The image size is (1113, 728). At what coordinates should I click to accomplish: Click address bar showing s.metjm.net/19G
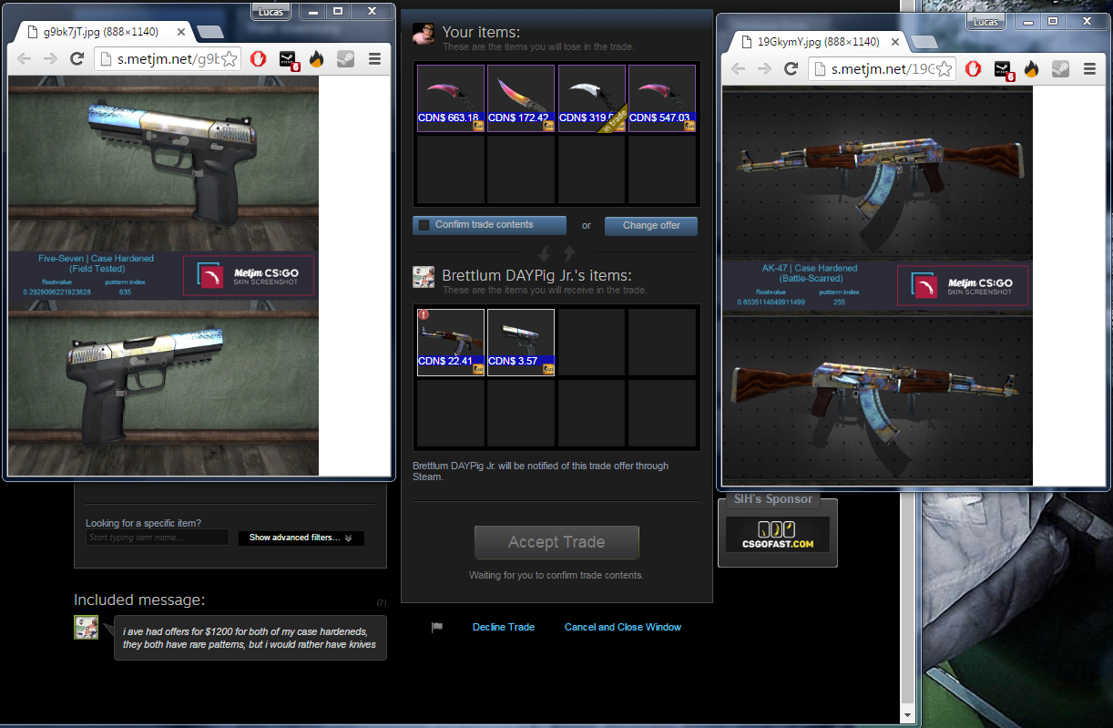click(x=882, y=69)
